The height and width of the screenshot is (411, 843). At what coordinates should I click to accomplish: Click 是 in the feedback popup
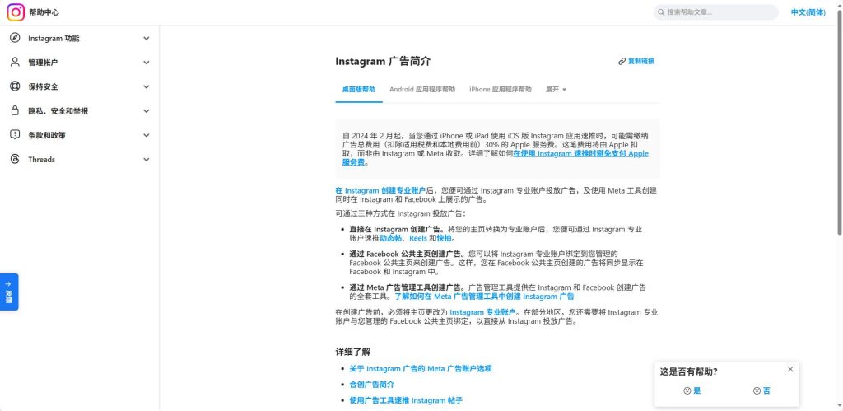(x=692, y=391)
